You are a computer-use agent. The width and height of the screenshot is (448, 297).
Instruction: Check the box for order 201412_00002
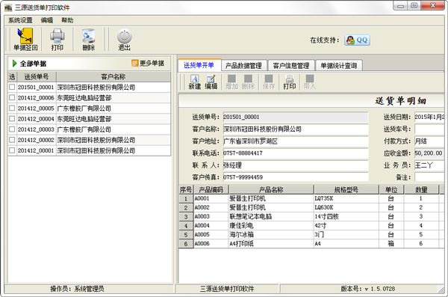pyautogui.click(x=12, y=140)
